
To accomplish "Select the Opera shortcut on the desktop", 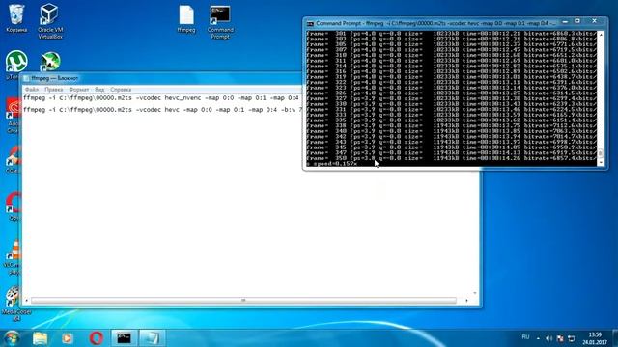I will point(14,205).
